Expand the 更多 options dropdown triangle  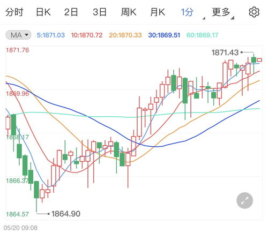tap(232, 18)
